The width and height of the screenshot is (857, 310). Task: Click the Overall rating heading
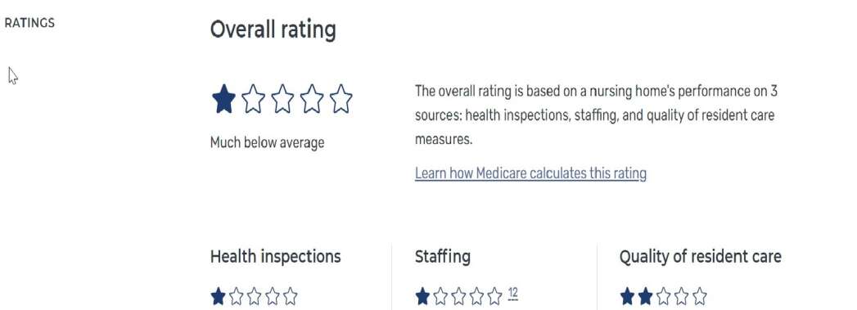pyautogui.click(x=273, y=29)
